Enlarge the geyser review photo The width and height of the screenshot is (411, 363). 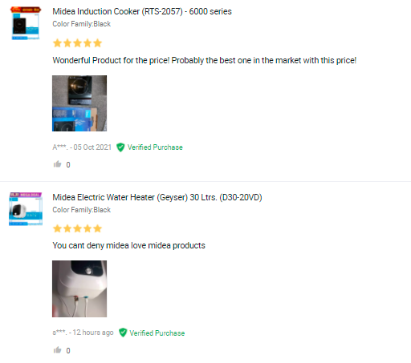click(x=79, y=288)
